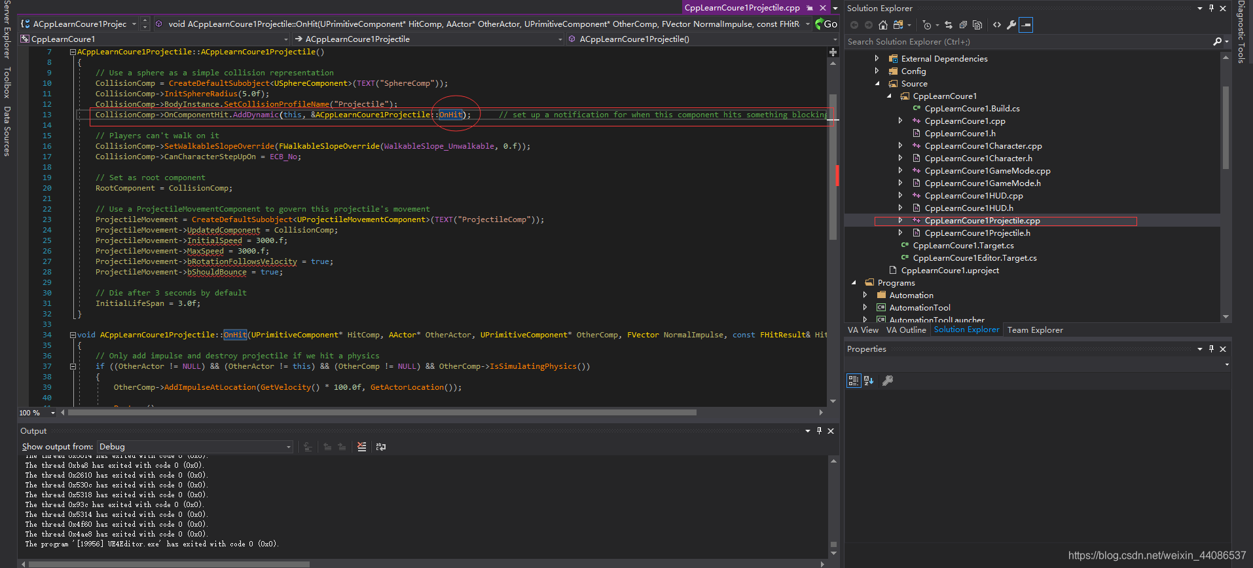Click the Search Solution Explorer input field
The height and width of the screenshot is (568, 1253).
pyautogui.click(x=1028, y=42)
